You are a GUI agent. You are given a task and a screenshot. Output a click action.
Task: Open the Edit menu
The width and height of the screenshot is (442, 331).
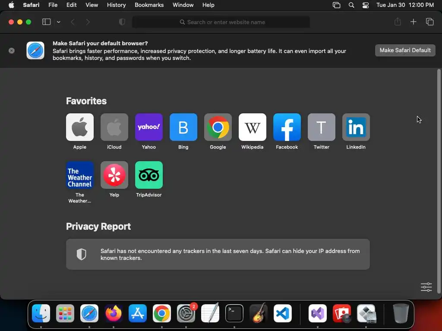click(x=71, y=5)
